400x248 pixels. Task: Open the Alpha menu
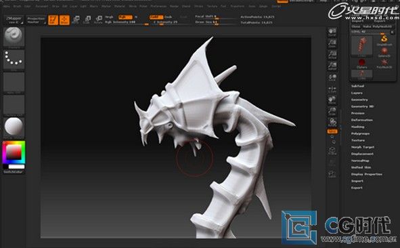point(6,6)
